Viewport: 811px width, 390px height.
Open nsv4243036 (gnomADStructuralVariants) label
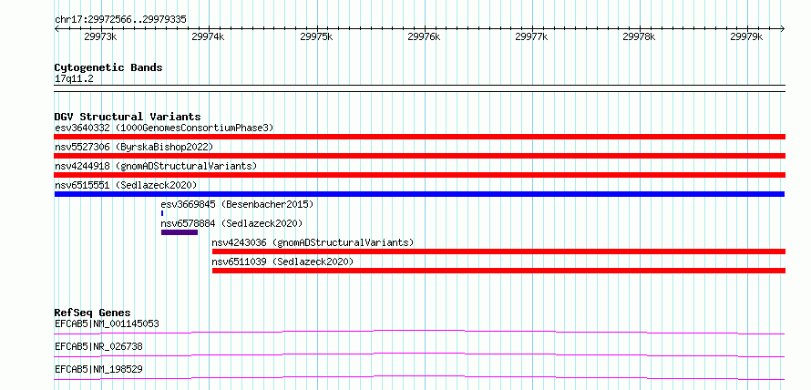point(313,242)
